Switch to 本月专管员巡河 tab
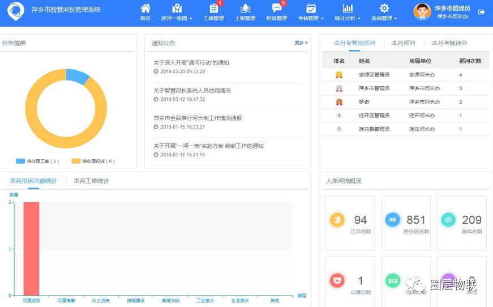493x307 pixels. pos(354,43)
